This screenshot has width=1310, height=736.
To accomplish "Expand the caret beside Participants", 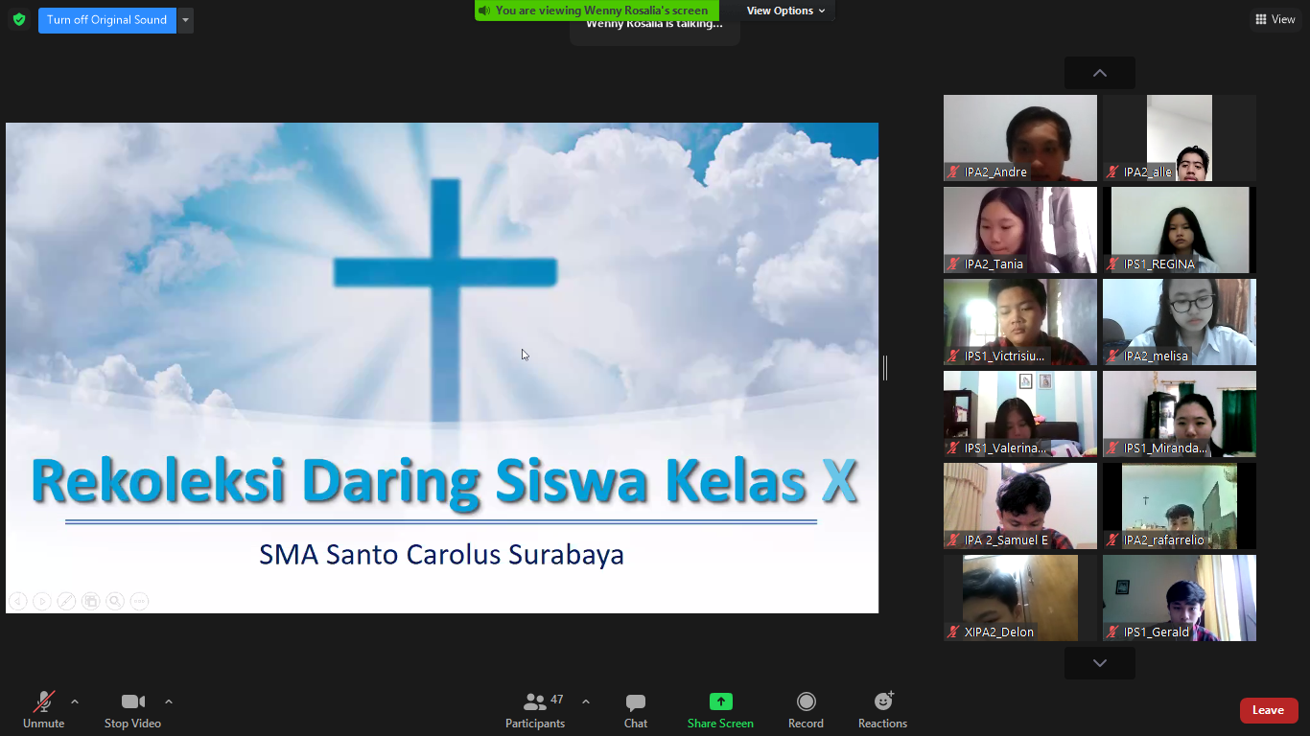I will coord(586,701).
